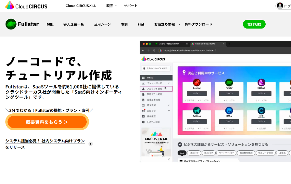291x184 pixels.
Task: Click the green 無料相談 button
Action: [x=254, y=24]
